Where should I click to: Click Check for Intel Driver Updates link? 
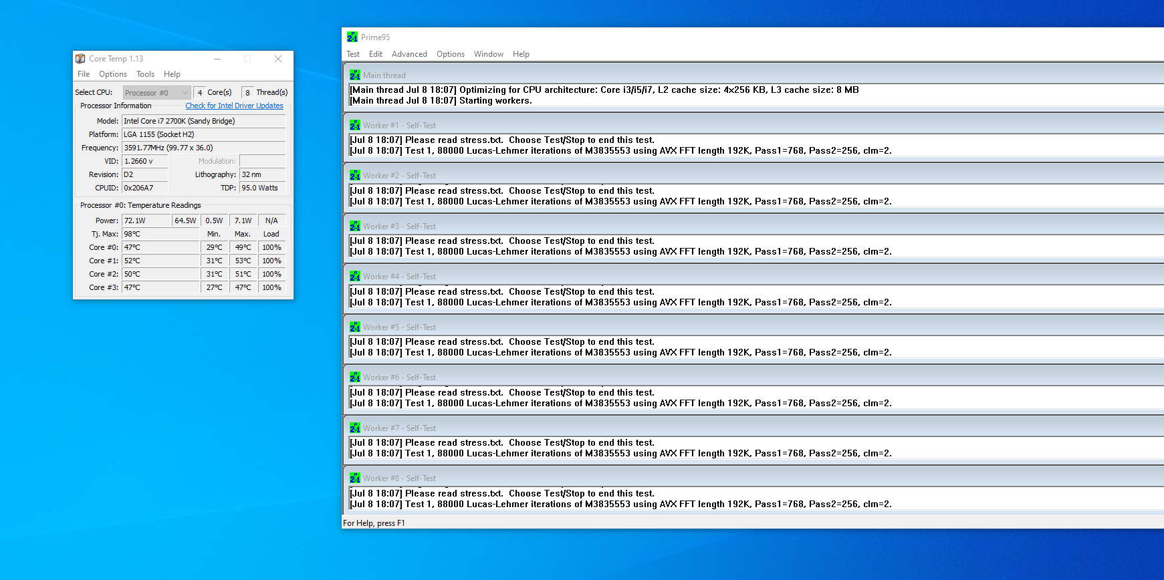coord(234,106)
